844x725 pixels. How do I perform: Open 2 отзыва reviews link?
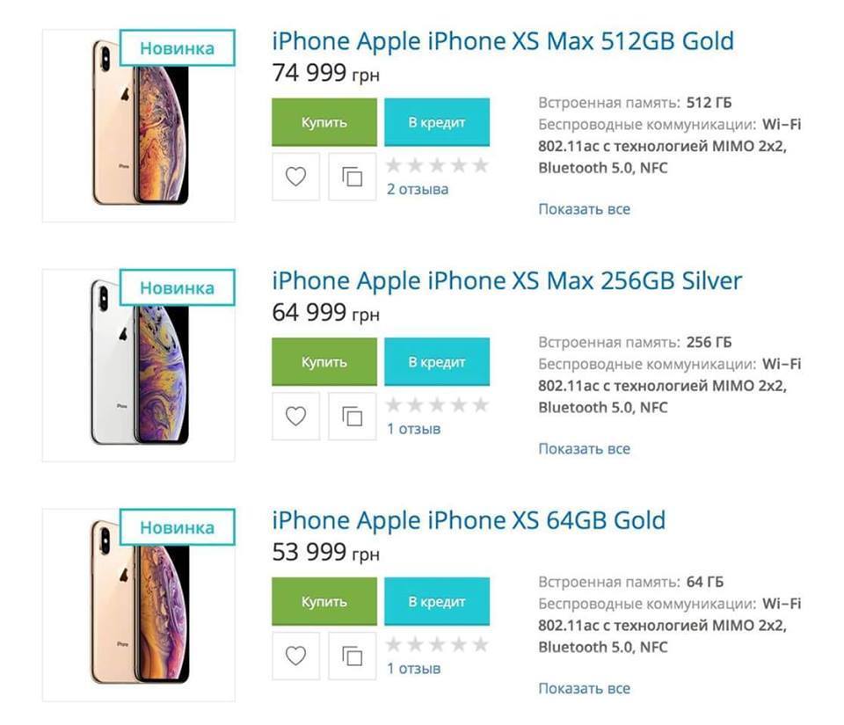(418, 189)
